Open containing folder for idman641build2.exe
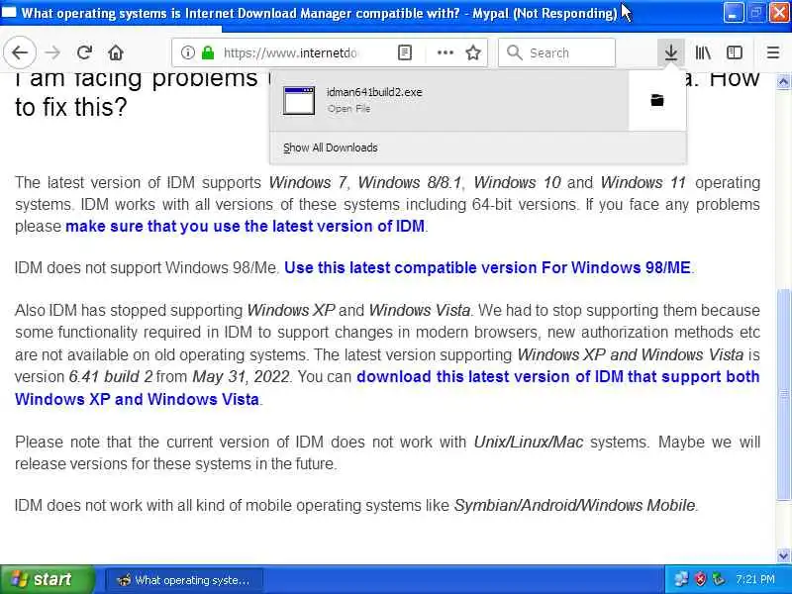 pyautogui.click(x=657, y=100)
